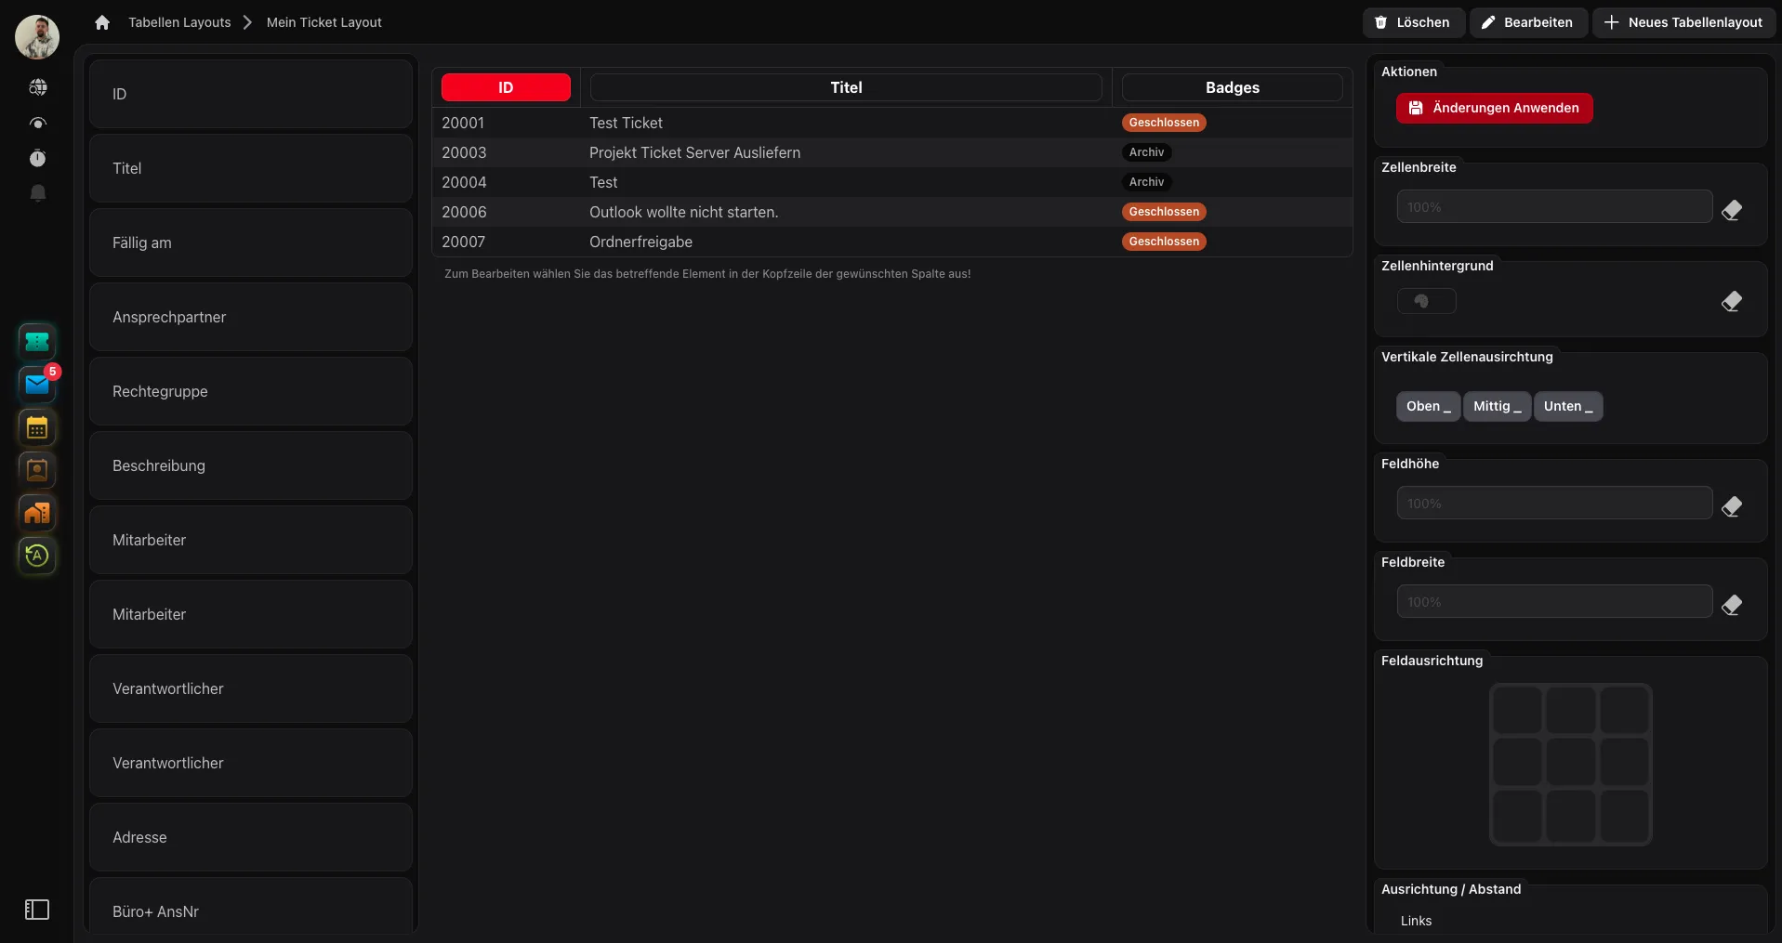Open the Badges column header
Viewport: 1782px width, 943px height.
click(1232, 87)
